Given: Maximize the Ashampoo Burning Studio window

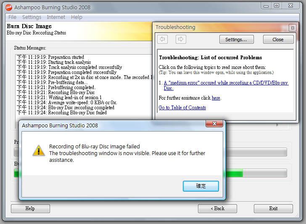Looking at the screenshot, I should 277,6.
